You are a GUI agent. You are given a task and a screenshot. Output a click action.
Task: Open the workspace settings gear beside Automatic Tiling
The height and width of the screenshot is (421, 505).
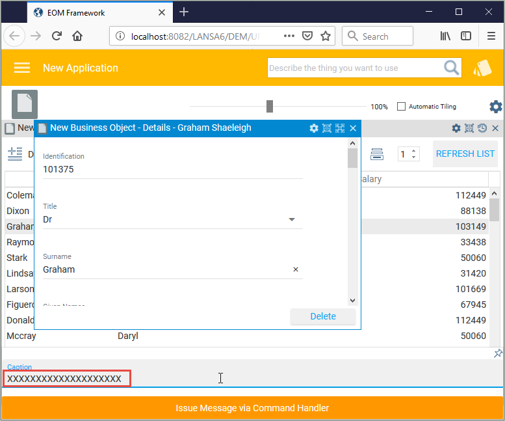click(496, 106)
